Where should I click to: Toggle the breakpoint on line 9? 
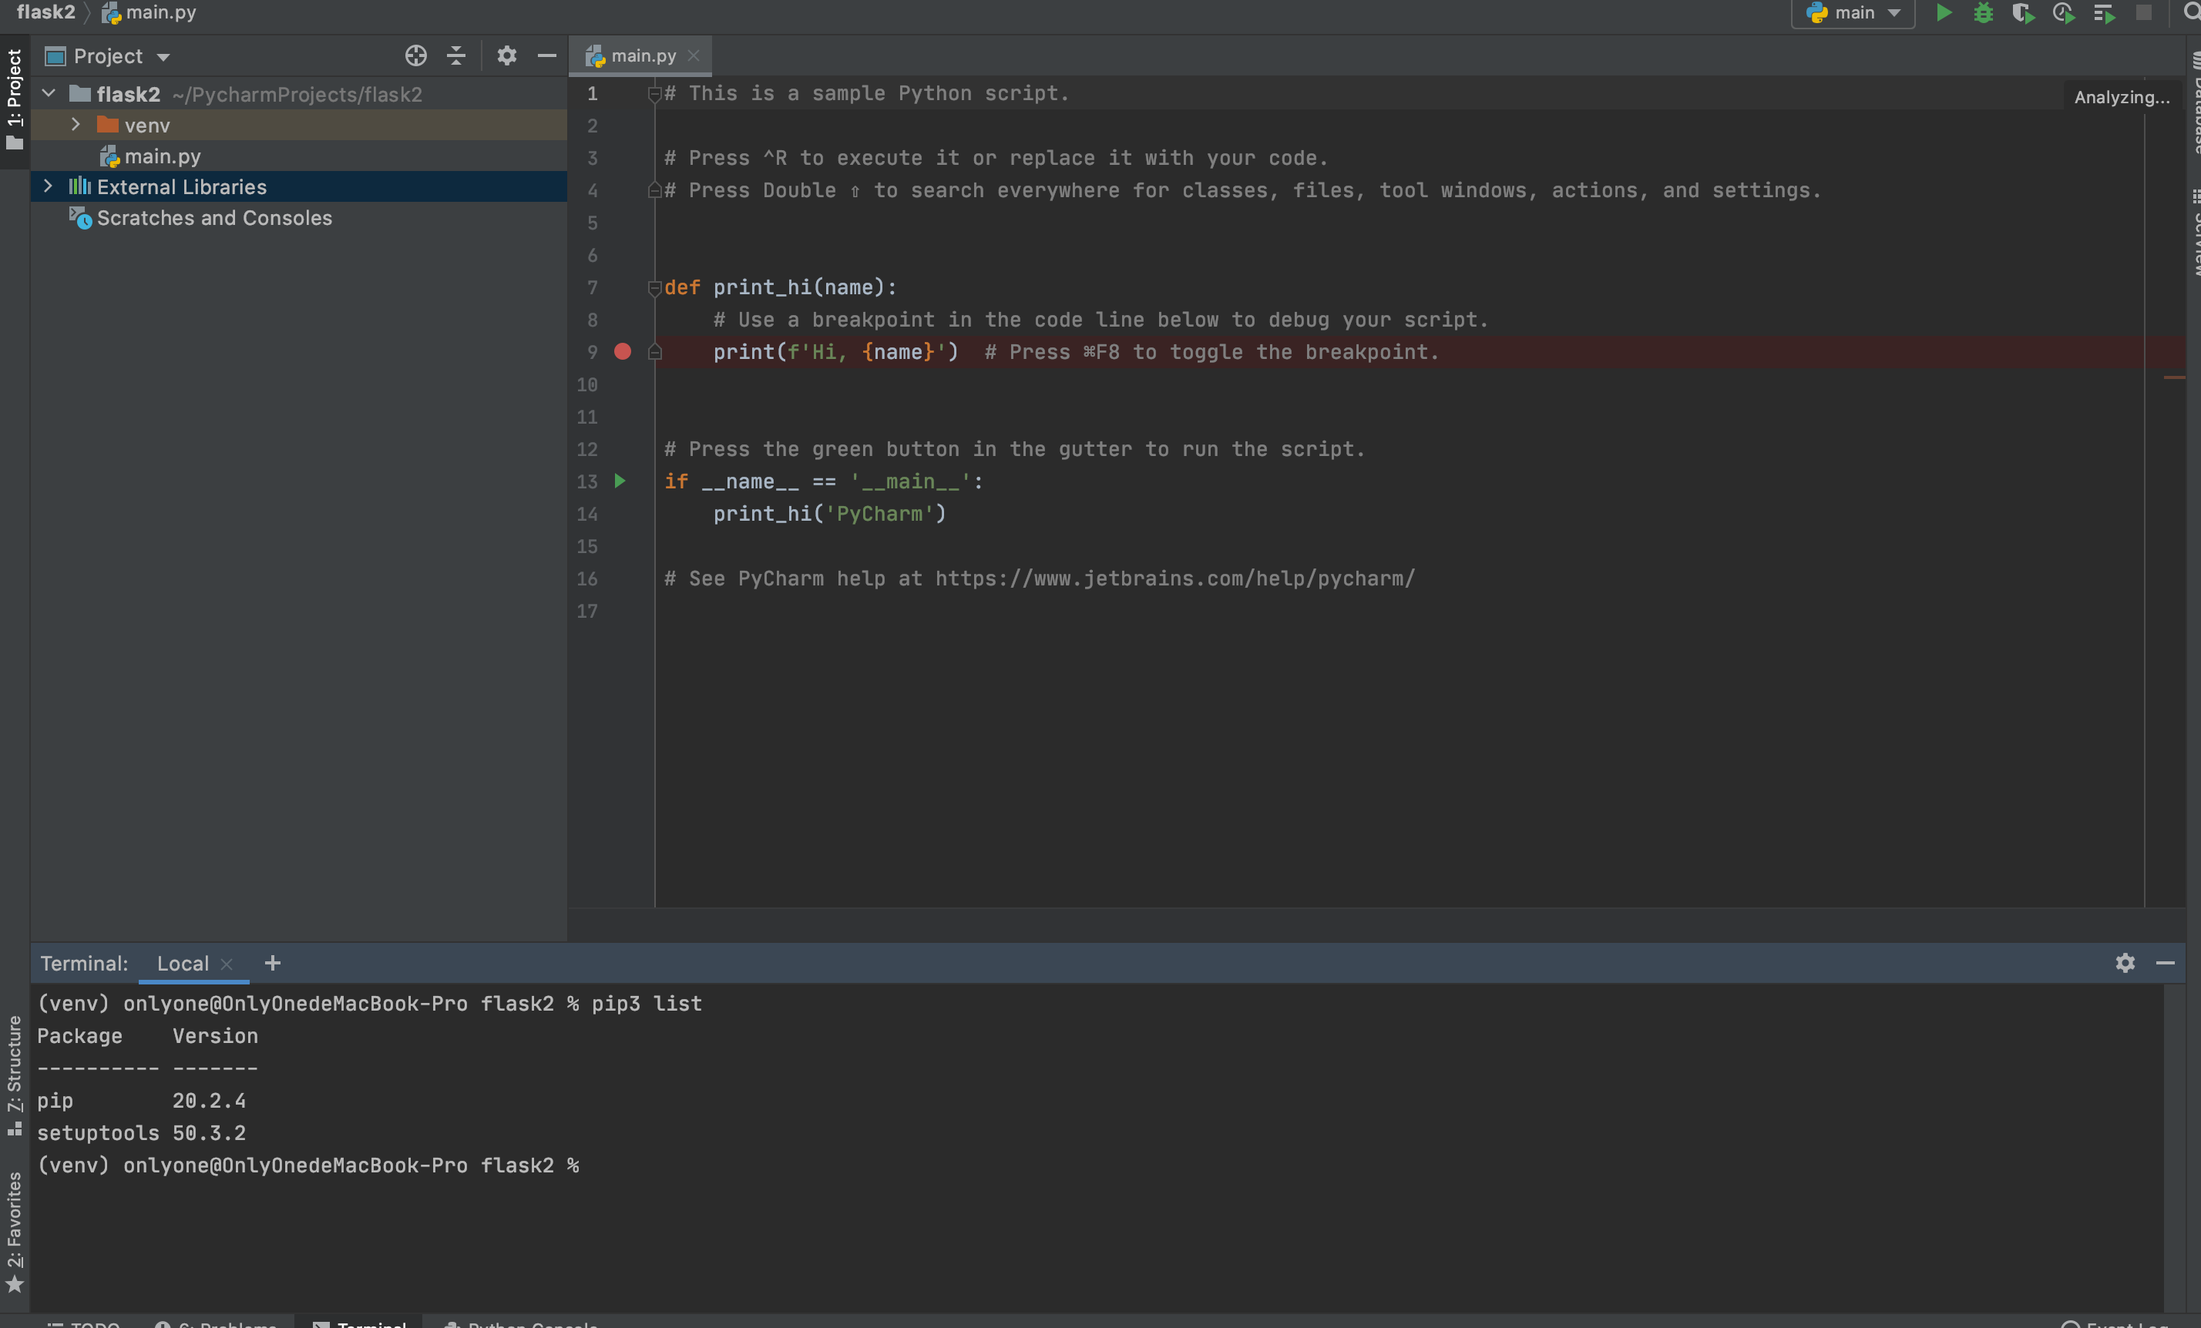(623, 352)
